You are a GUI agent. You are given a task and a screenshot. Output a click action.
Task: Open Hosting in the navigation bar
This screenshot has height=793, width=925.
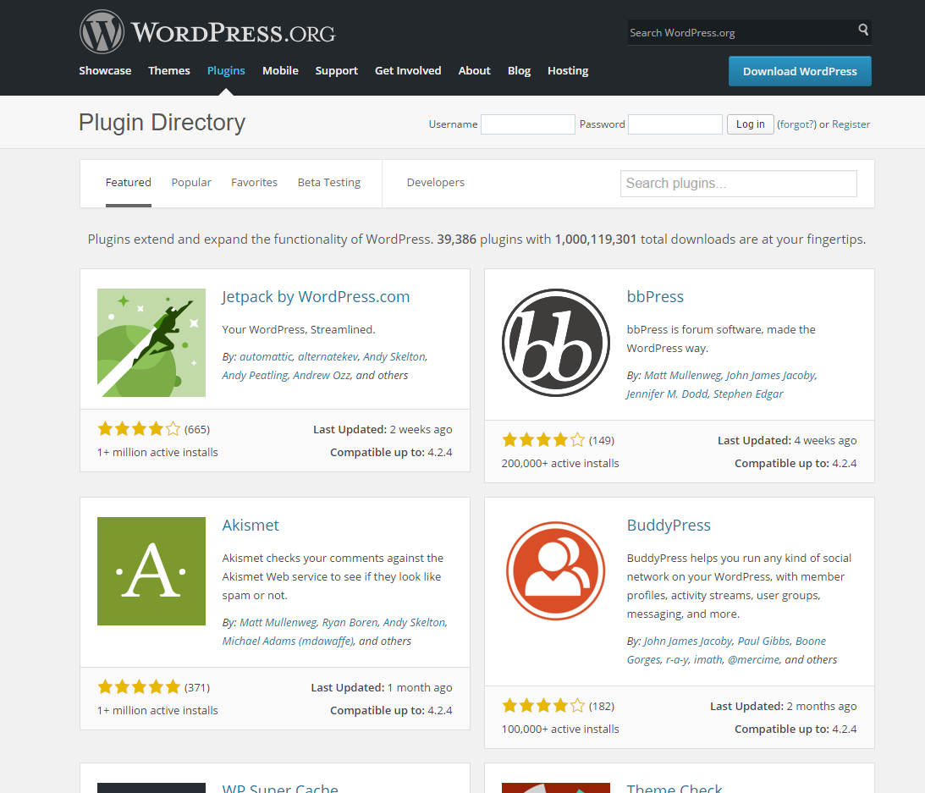pos(568,71)
